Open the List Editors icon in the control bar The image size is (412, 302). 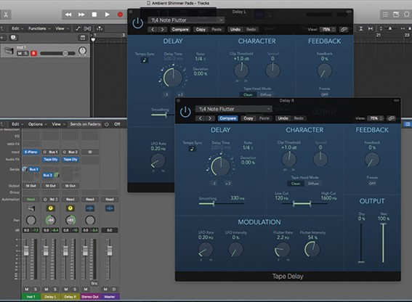tap(385, 15)
